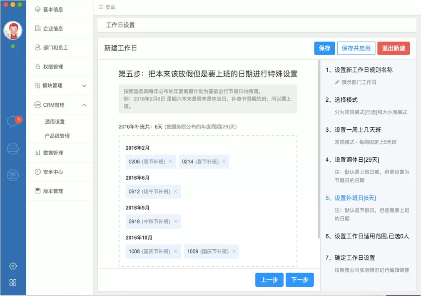Click the 2016年2月 month heading
The height and width of the screenshot is (296, 421).
pos(137,148)
